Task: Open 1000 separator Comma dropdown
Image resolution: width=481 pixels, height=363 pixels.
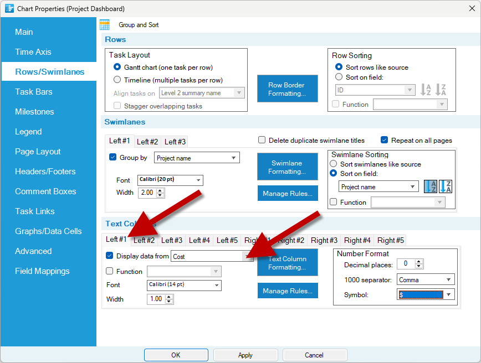Action: click(x=426, y=279)
